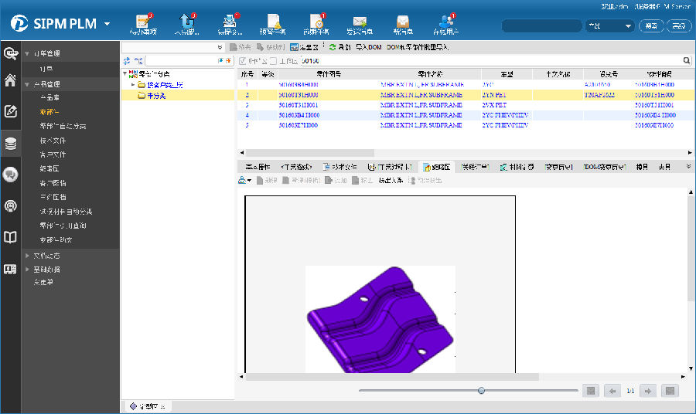Click the zoom slider handle below the preview

(x=481, y=391)
